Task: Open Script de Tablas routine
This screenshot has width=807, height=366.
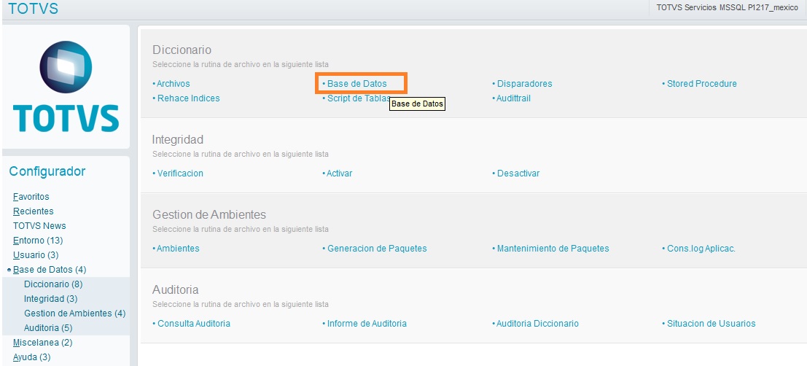Action: (359, 98)
